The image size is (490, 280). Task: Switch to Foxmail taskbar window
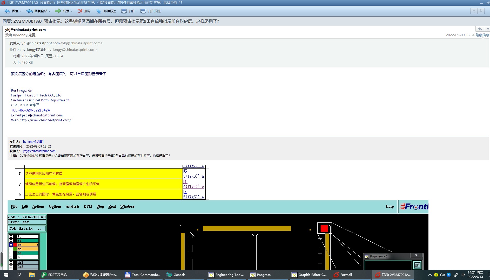point(352,275)
